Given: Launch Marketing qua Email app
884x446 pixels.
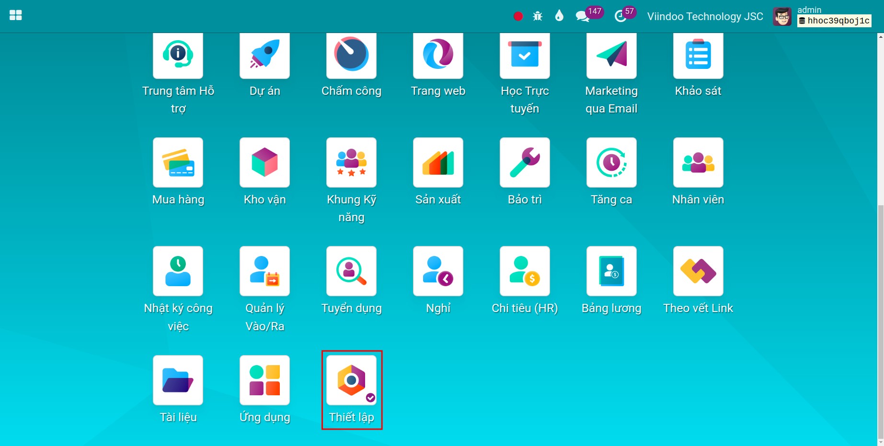Looking at the screenshot, I should [x=611, y=55].
